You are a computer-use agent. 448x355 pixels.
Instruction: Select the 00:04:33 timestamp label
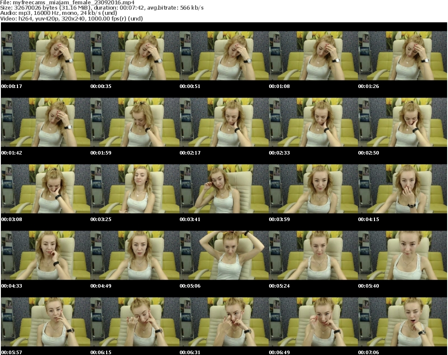(x=11, y=286)
